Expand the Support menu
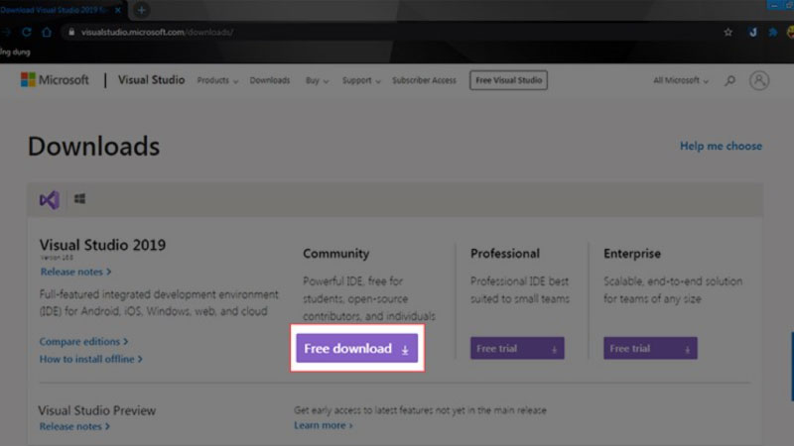This screenshot has height=446, width=794. click(x=361, y=80)
